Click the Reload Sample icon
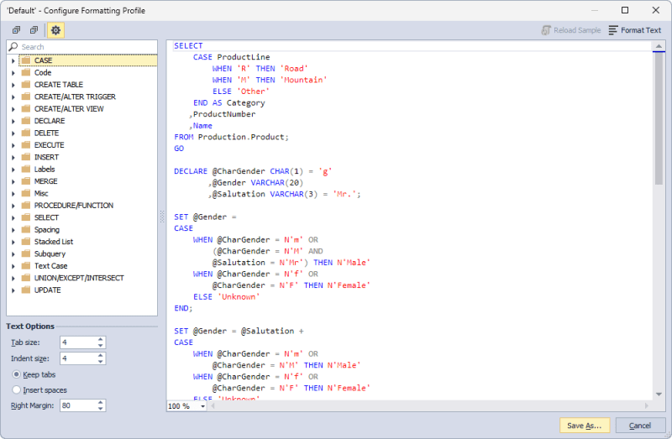The width and height of the screenshot is (672, 439). pos(546,30)
